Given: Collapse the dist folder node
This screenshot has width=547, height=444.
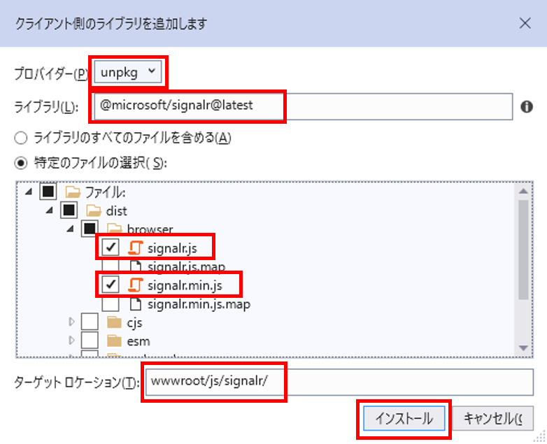Looking at the screenshot, I should [50, 209].
